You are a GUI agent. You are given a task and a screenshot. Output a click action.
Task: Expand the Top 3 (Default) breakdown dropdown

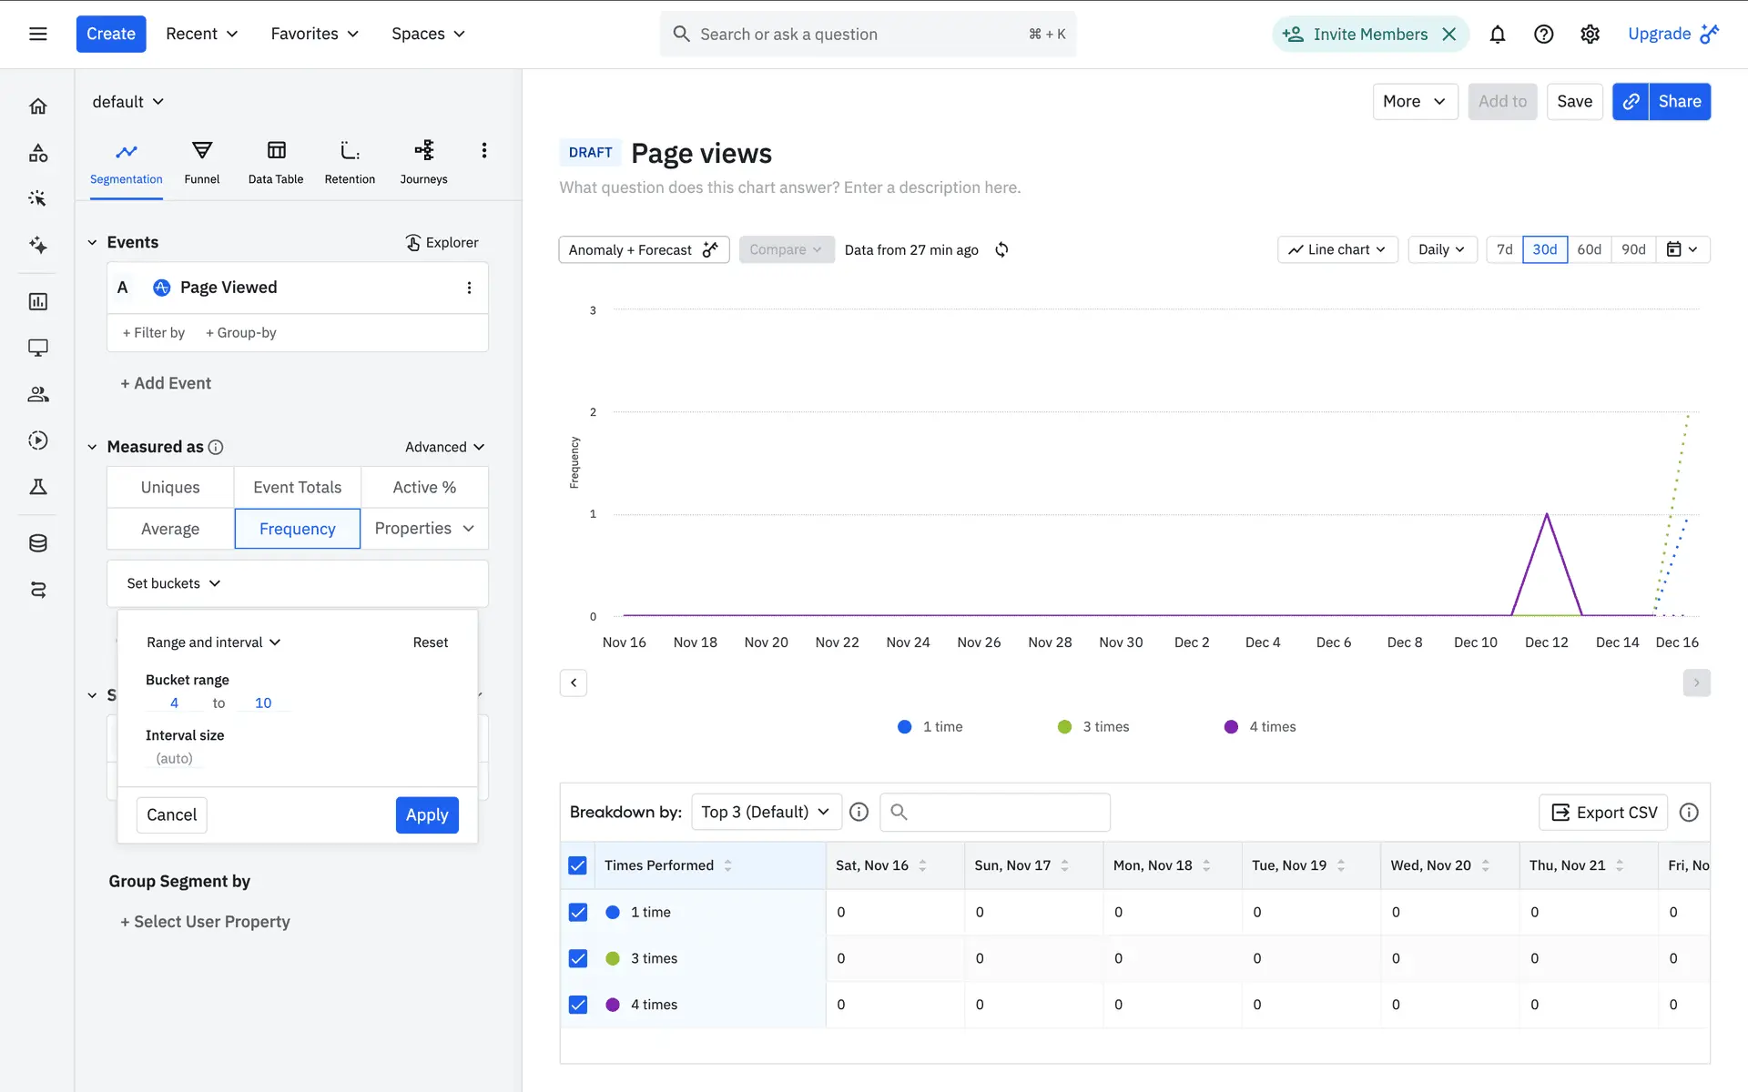(765, 812)
